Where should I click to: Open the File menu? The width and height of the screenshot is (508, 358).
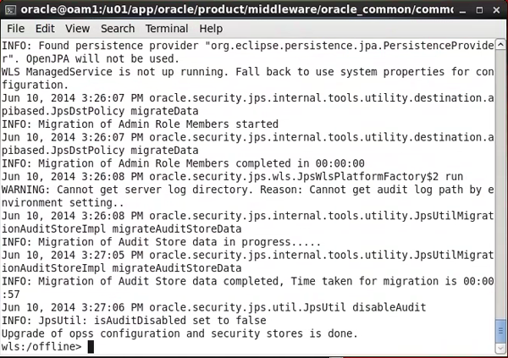[x=15, y=28]
